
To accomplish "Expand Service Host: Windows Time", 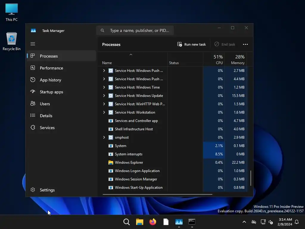I will (x=104, y=87).
